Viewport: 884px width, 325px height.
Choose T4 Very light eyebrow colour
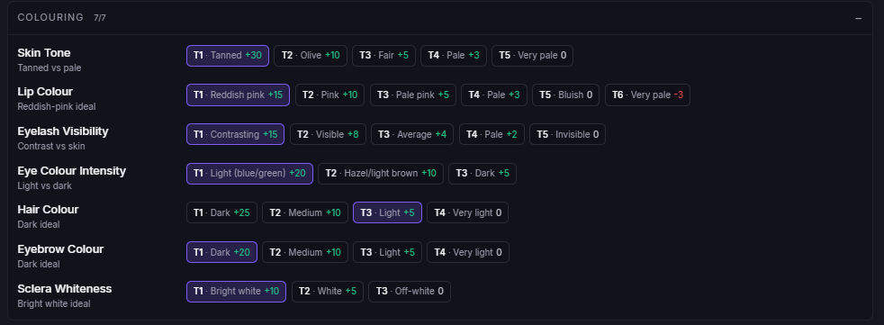point(468,252)
